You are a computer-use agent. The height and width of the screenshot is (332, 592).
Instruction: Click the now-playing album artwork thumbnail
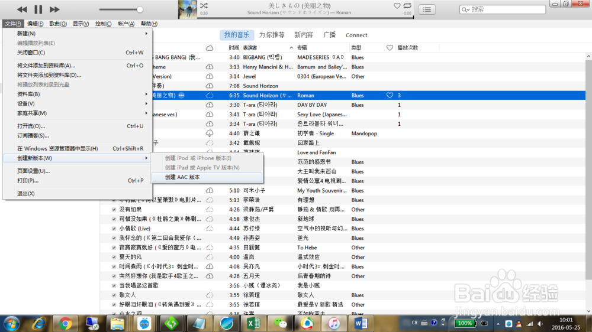tap(188, 9)
